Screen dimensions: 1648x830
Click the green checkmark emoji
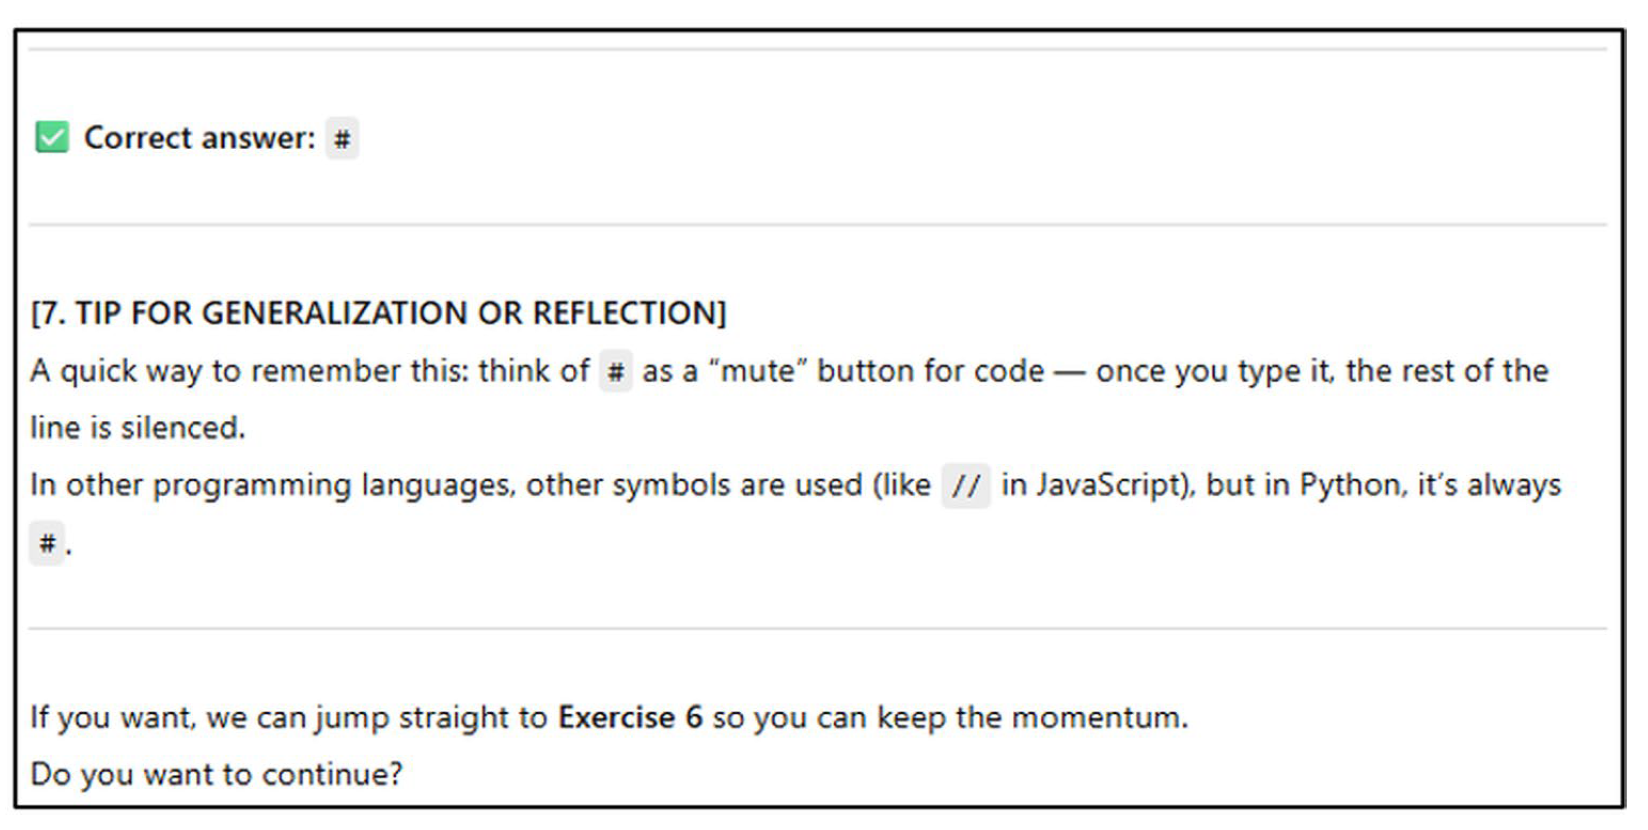click(52, 138)
